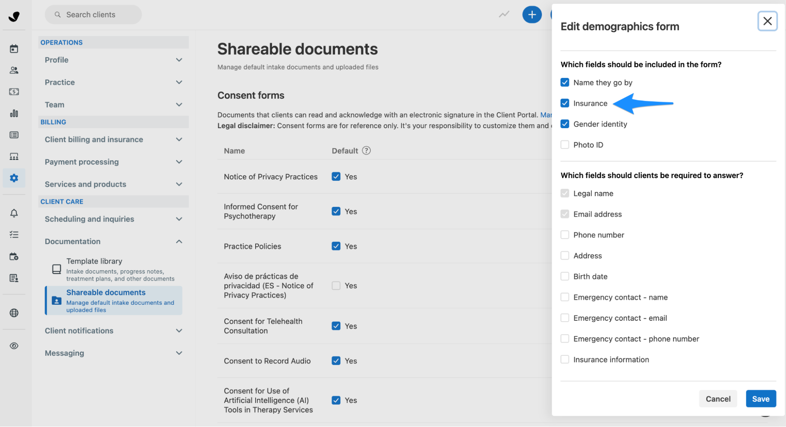Select Shareable documents menu item
Viewport: 786px width, 427px height.
pyautogui.click(x=113, y=301)
